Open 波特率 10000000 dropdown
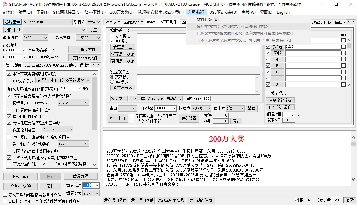This screenshot has width=357, height=205. [174, 108]
